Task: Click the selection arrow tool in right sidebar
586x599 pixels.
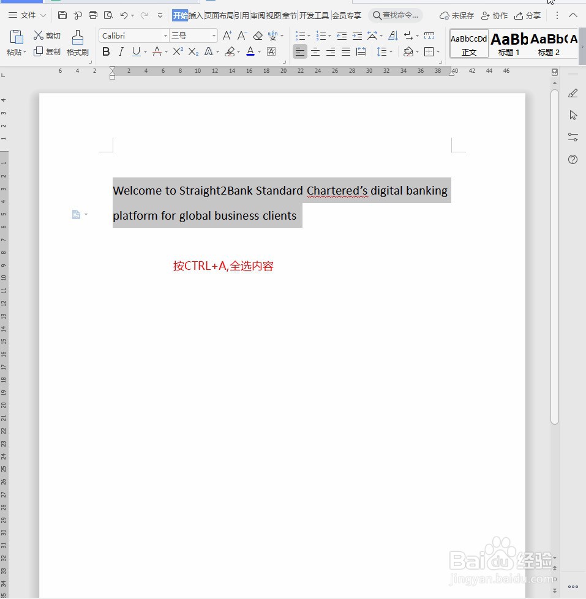Action: pos(573,115)
